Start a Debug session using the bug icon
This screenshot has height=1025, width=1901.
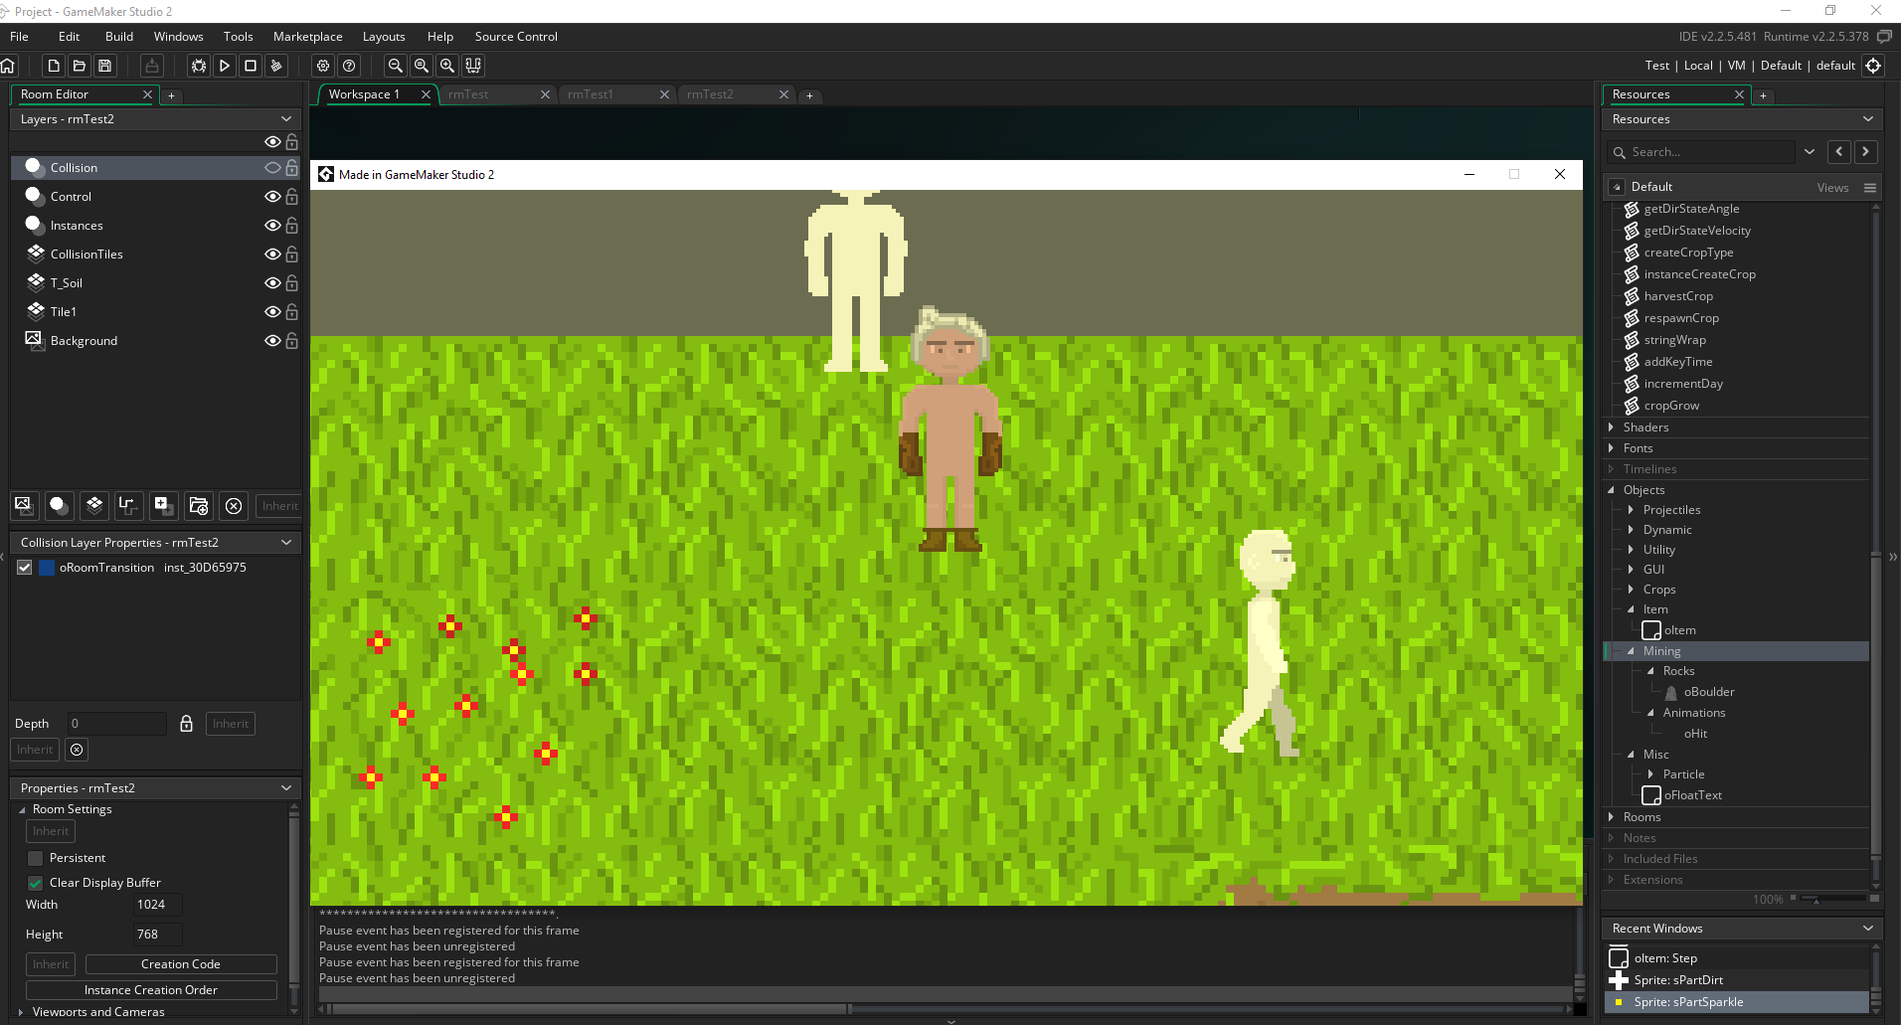199,66
